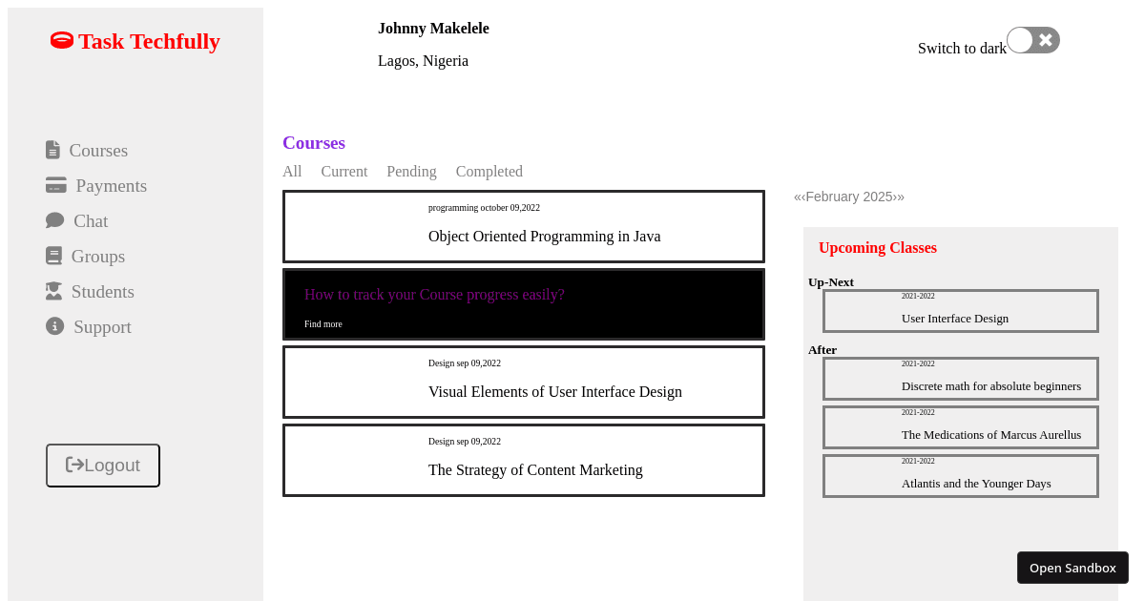Open Object Oriented Programming in Java course
Image resolution: width=1145 pixels, height=601 pixels.
tap(544, 236)
